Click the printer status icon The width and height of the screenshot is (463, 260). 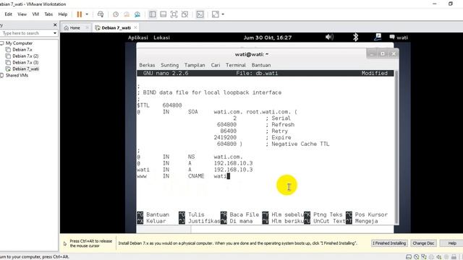[x=431, y=257]
